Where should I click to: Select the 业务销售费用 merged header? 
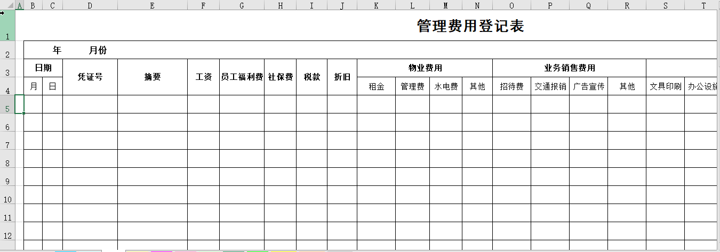pos(569,68)
